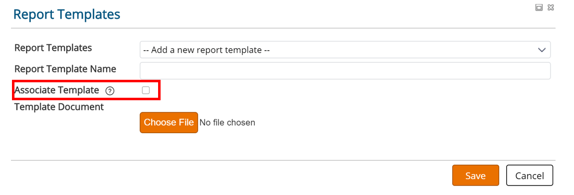
Task: Click the Report Templates dialog heading
Action: coord(67,14)
